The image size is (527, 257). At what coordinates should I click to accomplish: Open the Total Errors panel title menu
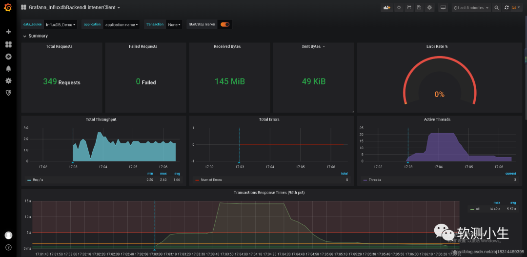point(269,119)
